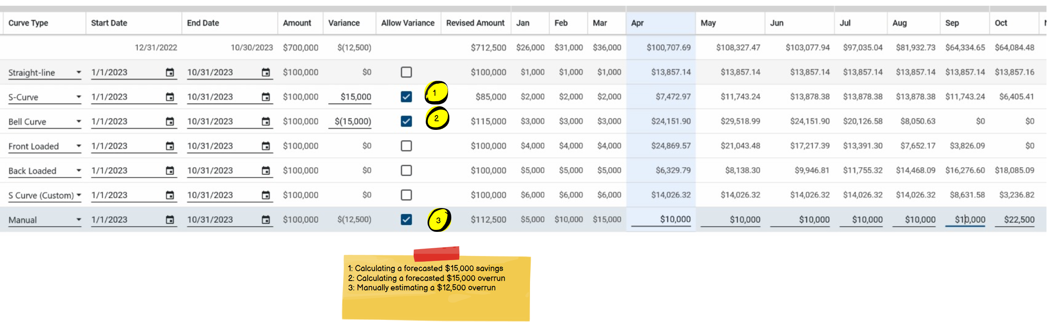
Task: Expand the Bell Curve type dropdown
Action: 78,122
